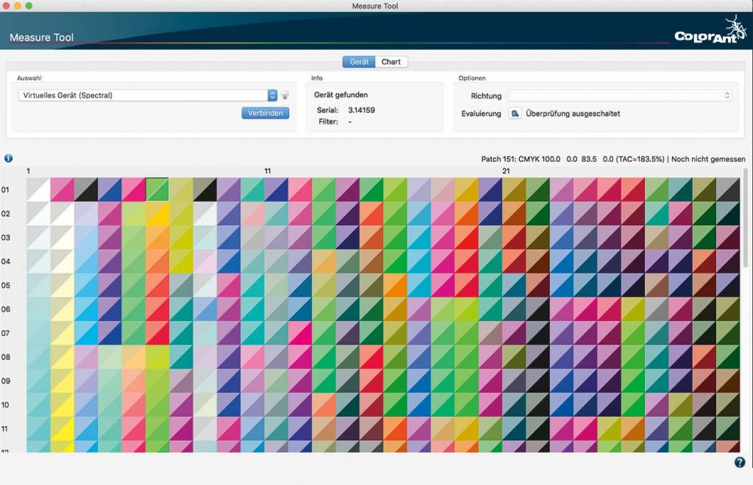The image size is (753, 485).
Task: Click the vertical scrollbar of the chart
Action: pyautogui.click(x=746, y=220)
